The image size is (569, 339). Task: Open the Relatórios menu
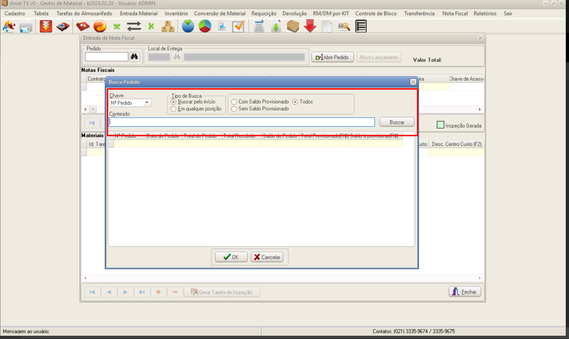tap(485, 13)
